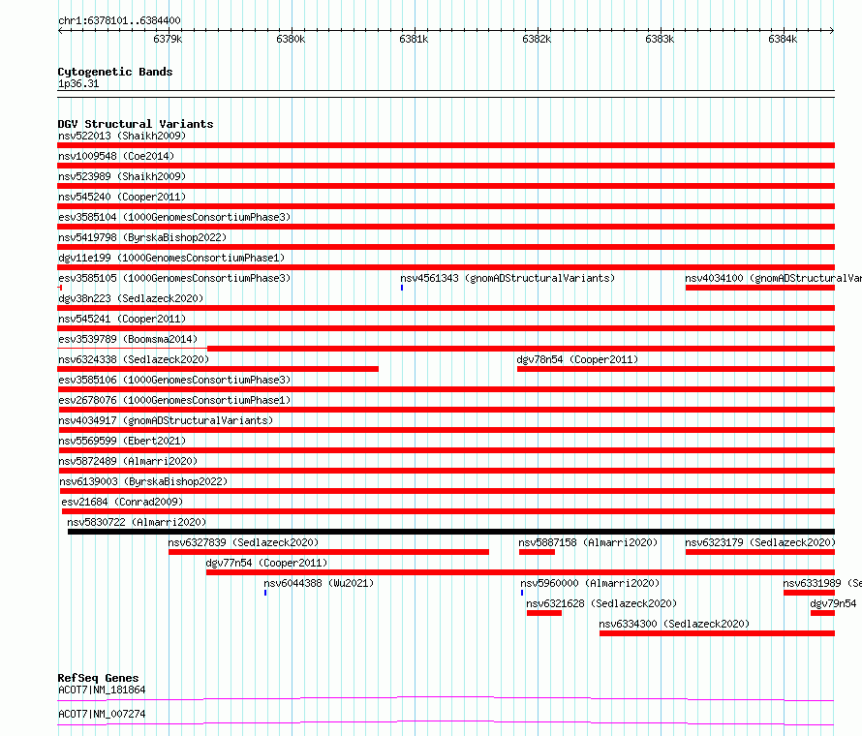
Task: Open ACOT7|NM_181864 RefSeq gene label
Action: pyautogui.click(x=102, y=690)
